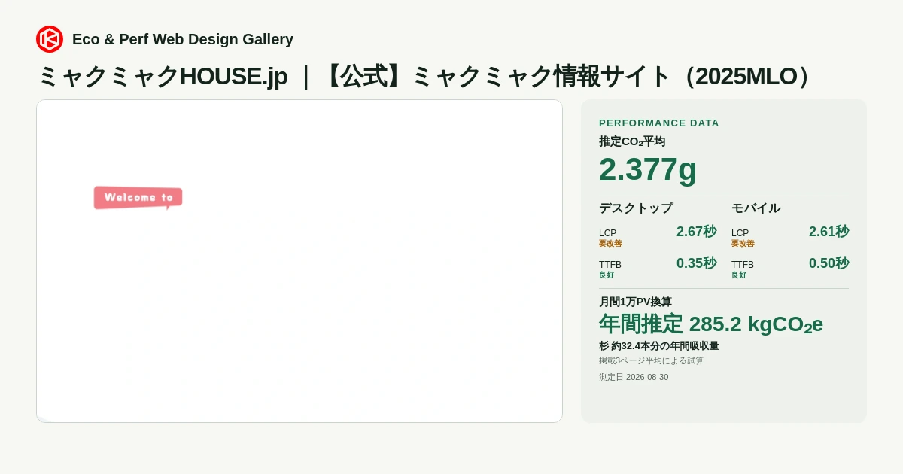903x474 pixels.
Task: Click the red hexagon gallery logo icon
Action: coord(50,39)
